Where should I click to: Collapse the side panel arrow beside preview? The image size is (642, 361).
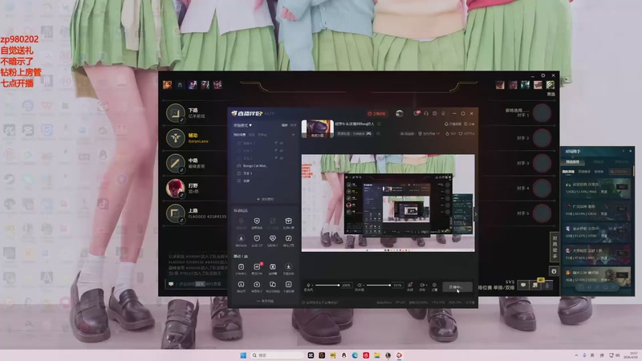pos(475,214)
